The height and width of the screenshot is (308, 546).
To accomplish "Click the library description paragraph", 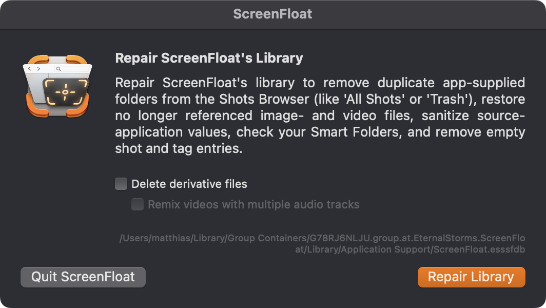I will 320,115.
